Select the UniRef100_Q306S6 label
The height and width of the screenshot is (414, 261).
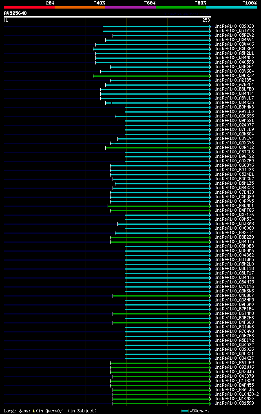[234, 116]
